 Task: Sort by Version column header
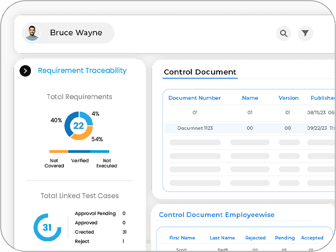288,98
